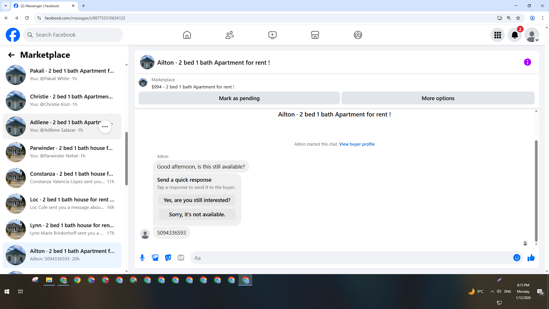Click the voice clip microphone icon
The height and width of the screenshot is (309, 549).
(142, 258)
